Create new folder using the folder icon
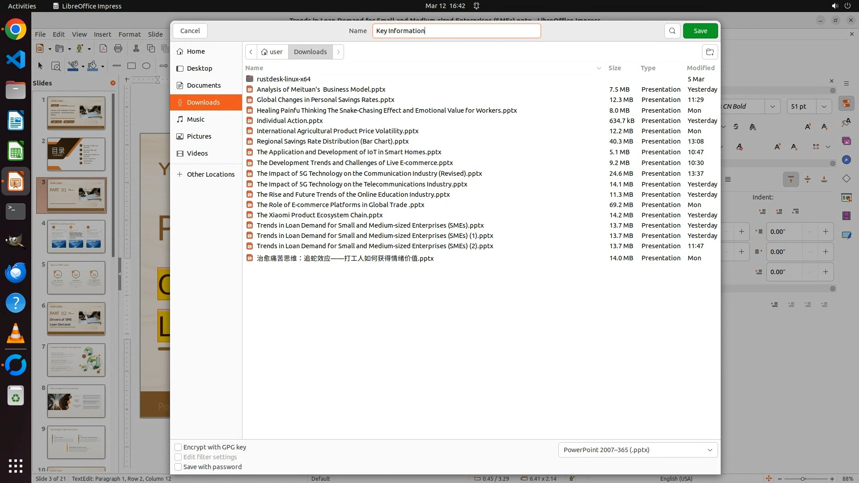859x483 pixels. tap(710, 52)
